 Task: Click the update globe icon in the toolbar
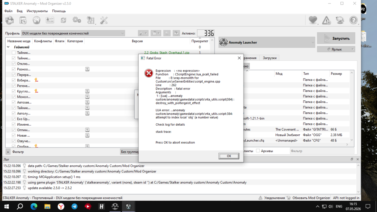click(x=340, y=20)
